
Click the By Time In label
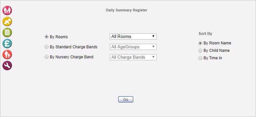click(213, 58)
